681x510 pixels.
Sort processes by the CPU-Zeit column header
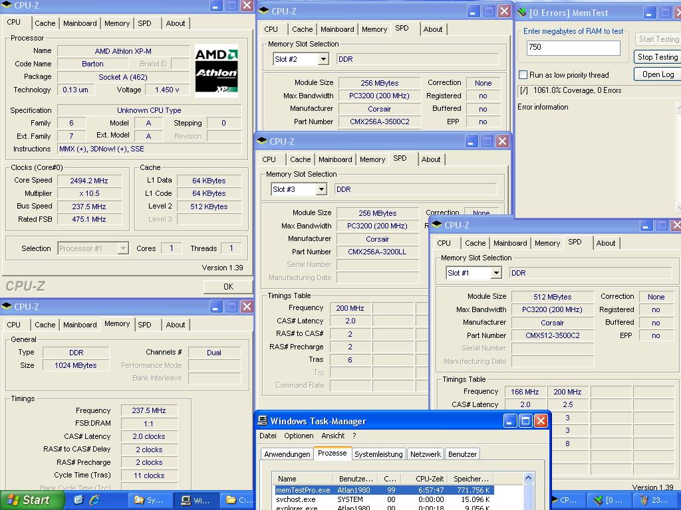[x=424, y=479]
